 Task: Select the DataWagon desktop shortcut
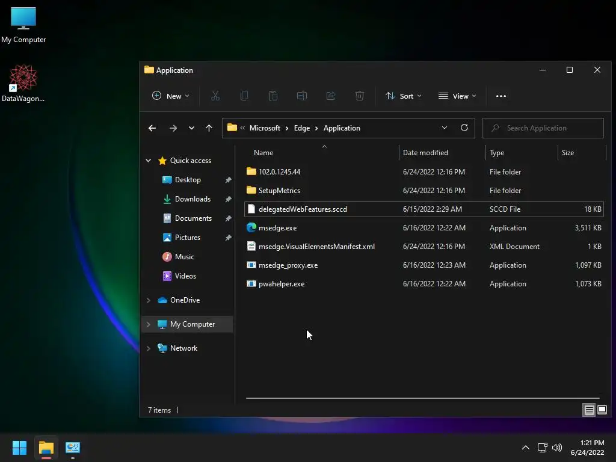pos(23,84)
